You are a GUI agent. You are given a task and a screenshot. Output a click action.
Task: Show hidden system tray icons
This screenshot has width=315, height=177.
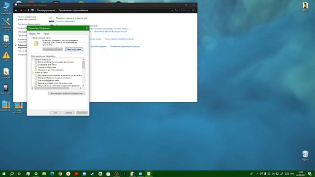(257, 174)
